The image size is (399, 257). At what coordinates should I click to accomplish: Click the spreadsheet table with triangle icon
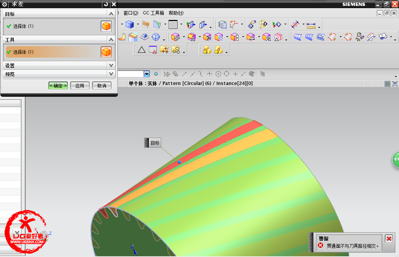(x=153, y=50)
